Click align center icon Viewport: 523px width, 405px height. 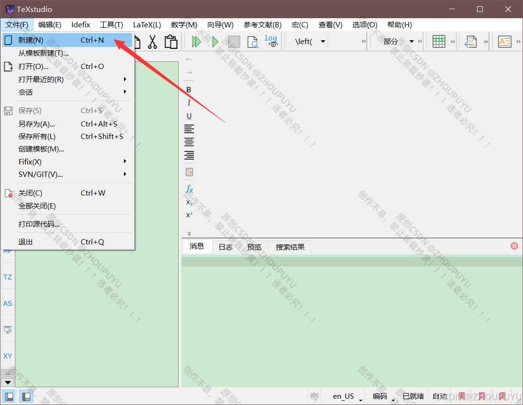[x=189, y=142]
